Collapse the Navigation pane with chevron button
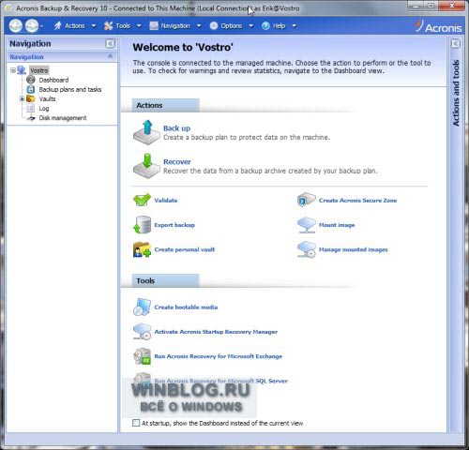This screenshot has width=469, height=450. 110,43
